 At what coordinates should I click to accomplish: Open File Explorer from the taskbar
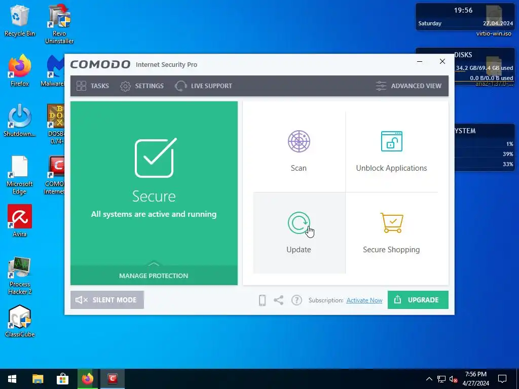pos(38,379)
